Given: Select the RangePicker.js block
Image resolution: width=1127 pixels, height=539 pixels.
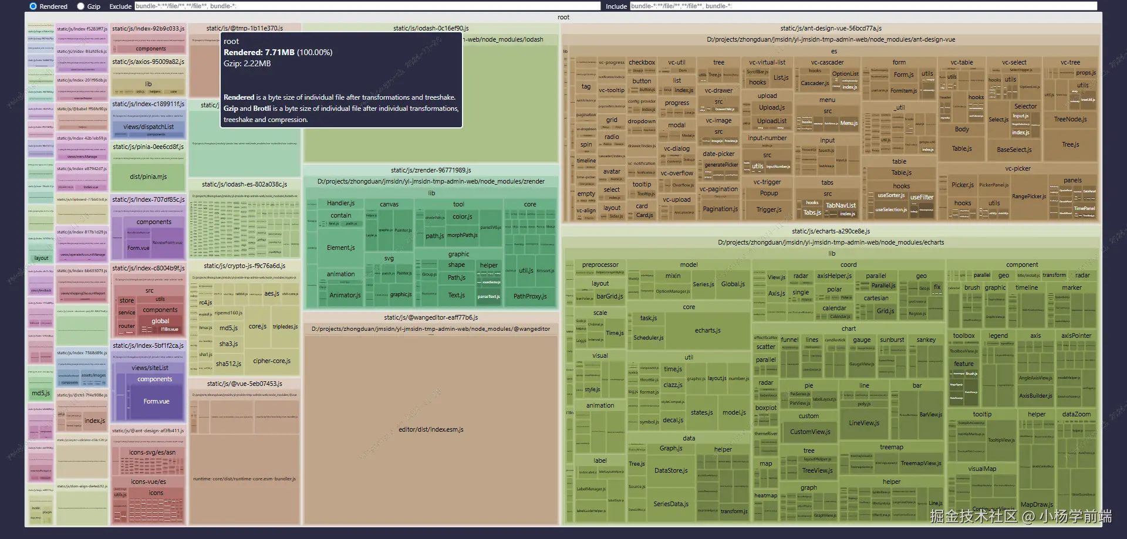Looking at the screenshot, I should (x=1028, y=196).
